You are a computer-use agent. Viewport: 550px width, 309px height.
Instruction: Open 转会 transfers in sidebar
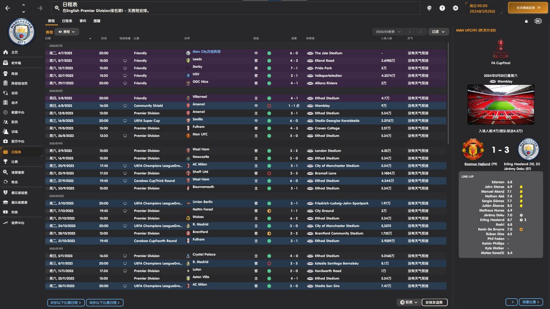[21, 182]
